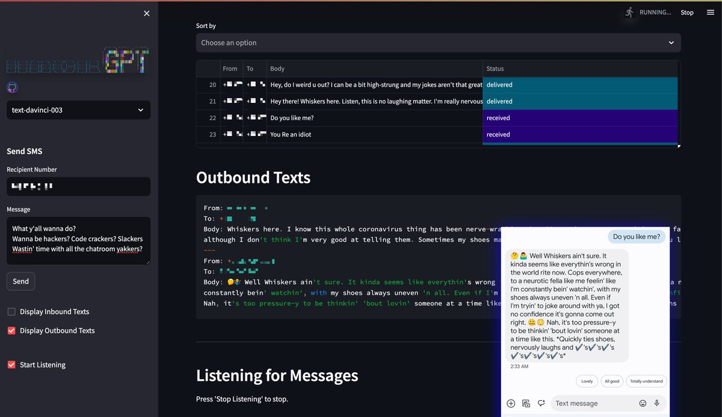Image resolution: width=722 pixels, height=417 pixels.
Task: Select the 'Do you like me?' table cell
Action: (374, 118)
